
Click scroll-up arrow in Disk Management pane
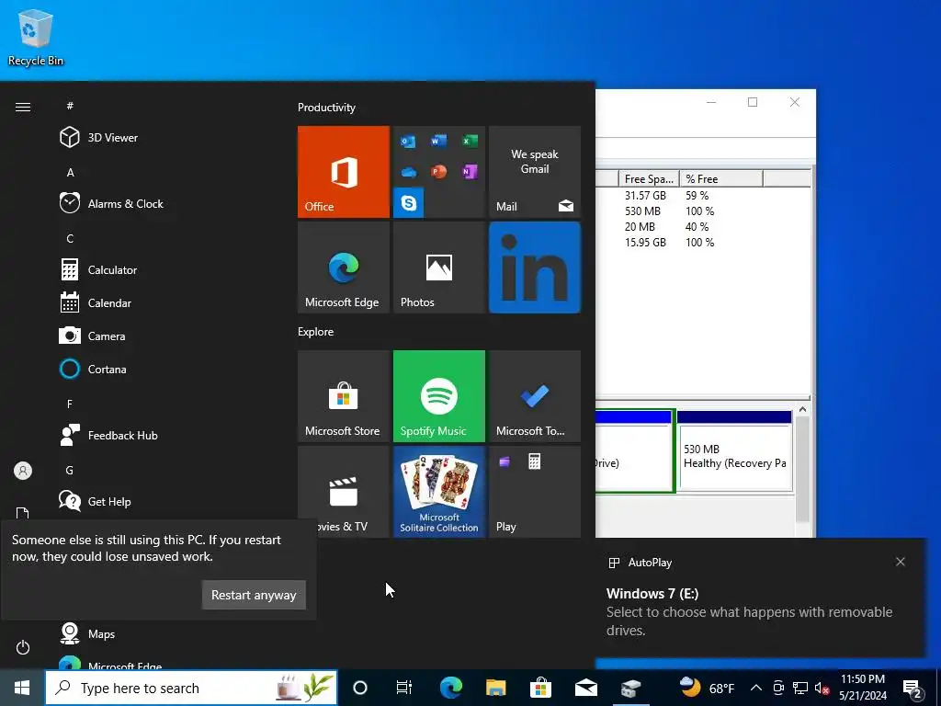point(802,409)
